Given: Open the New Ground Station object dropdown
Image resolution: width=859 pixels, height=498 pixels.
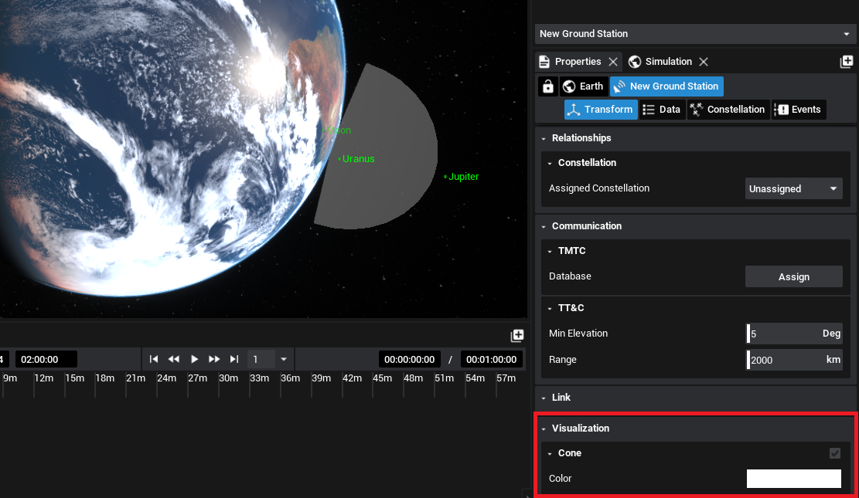Looking at the screenshot, I should click(694, 34).
